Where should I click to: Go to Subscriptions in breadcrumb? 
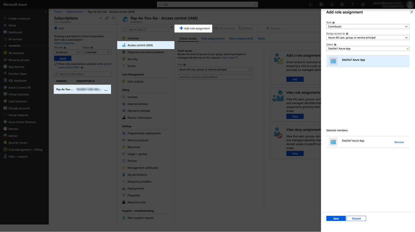click(x=74, y=12)
